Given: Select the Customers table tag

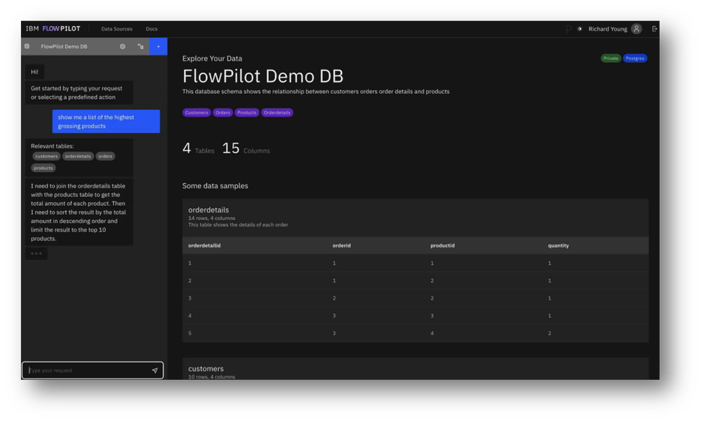Looking at the screenshot, I should tap(197, 113).
